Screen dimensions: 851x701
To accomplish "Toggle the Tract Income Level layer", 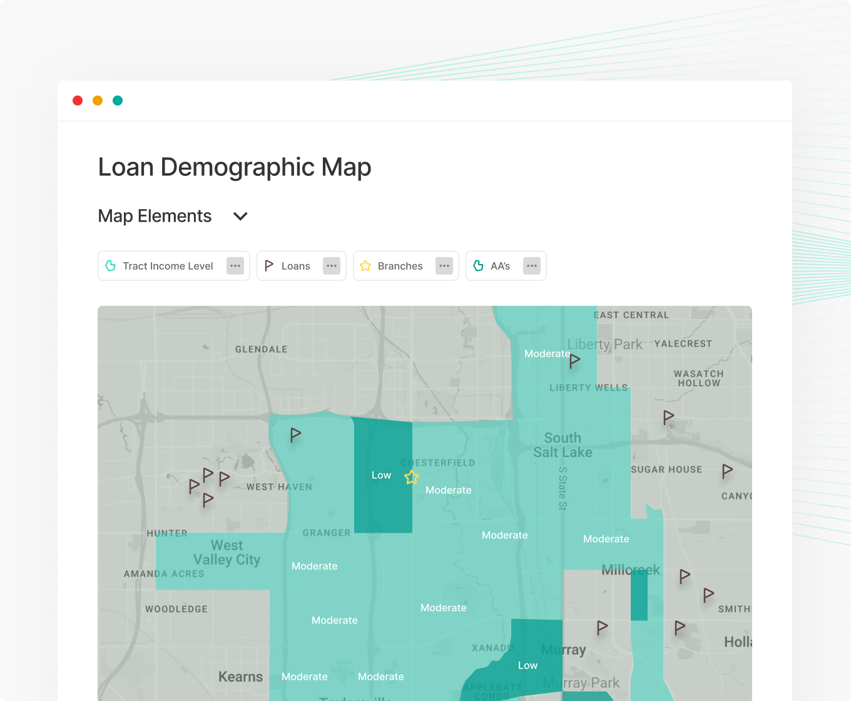I will pos(168,266).
